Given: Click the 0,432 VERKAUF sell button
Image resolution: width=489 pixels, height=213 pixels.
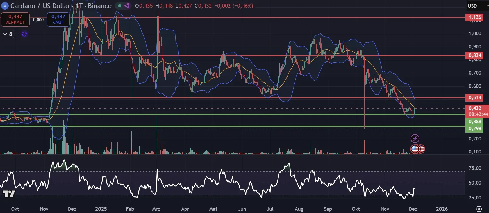Looking at the screenshot, I should pos(15,19).
